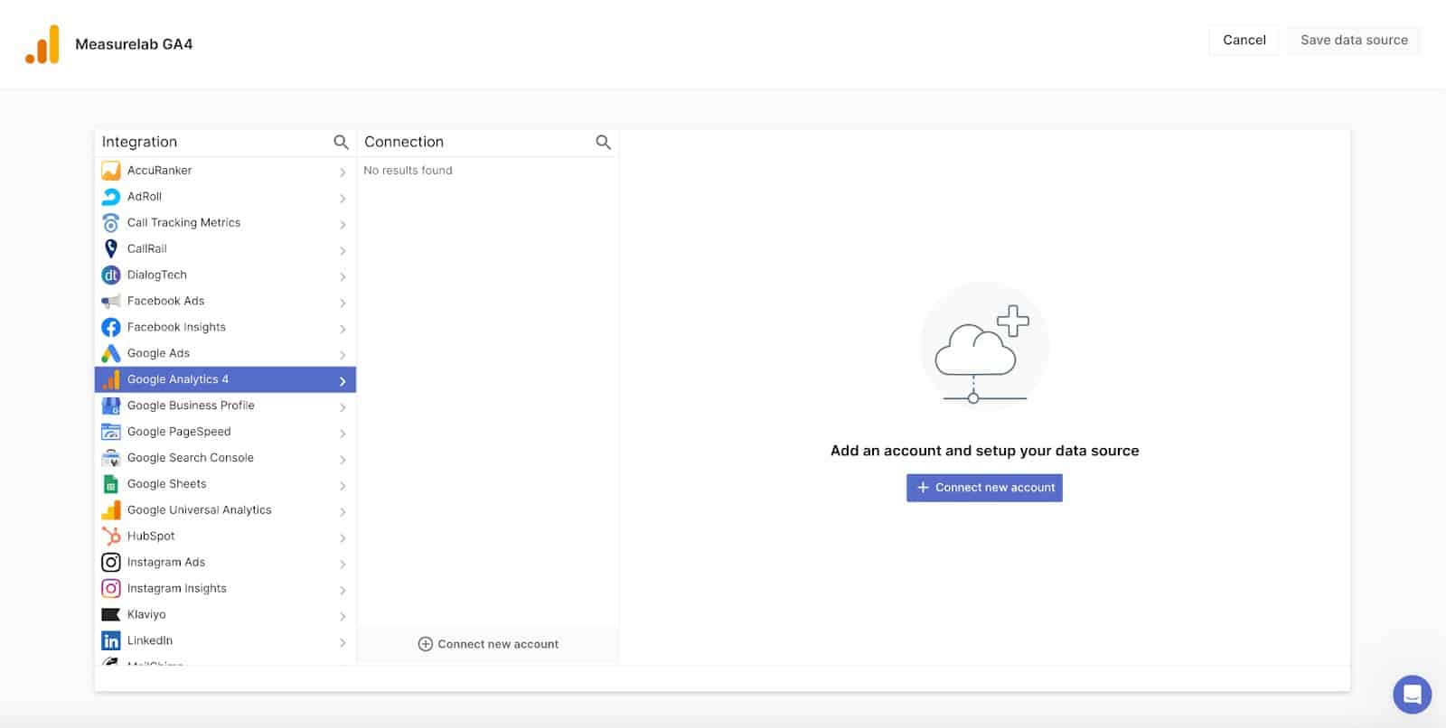
Task: Click the Instagram Insights icon
Action: [111, 589]
